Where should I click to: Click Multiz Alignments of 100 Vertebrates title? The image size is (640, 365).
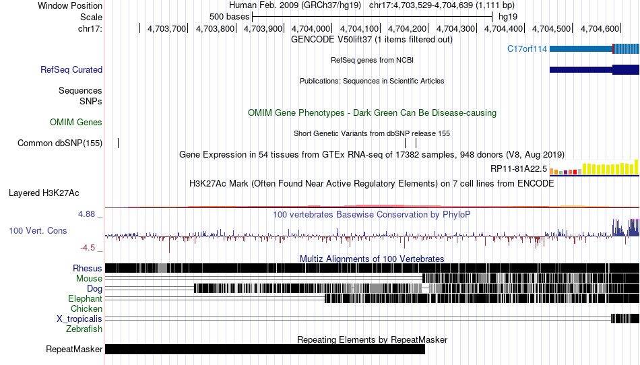[372, 259]
